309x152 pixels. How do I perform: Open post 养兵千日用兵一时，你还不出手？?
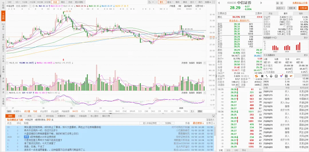pos(41,130)
